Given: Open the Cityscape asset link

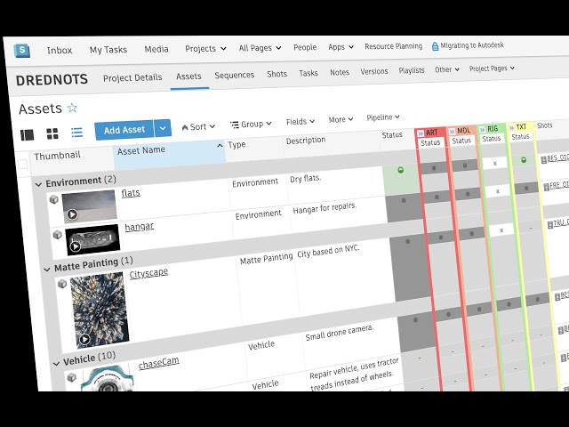Looking at the screenshot, I should coord(148,273).
